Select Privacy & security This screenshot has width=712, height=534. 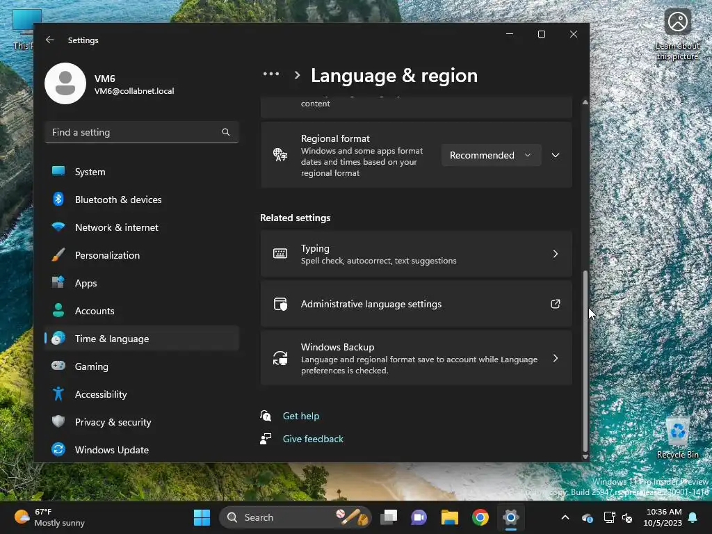pos(142,422)
